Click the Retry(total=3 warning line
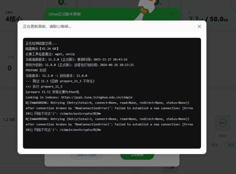Viewport: 236px width, 174px height. pyautogui.click(x=109, y=124)
